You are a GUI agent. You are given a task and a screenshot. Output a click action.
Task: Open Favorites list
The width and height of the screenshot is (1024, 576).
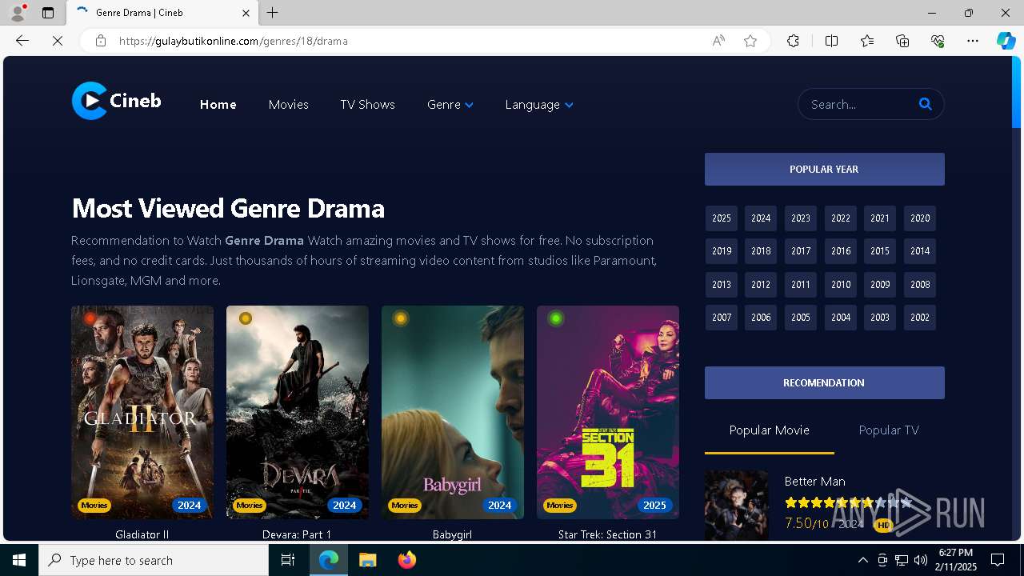867,41
